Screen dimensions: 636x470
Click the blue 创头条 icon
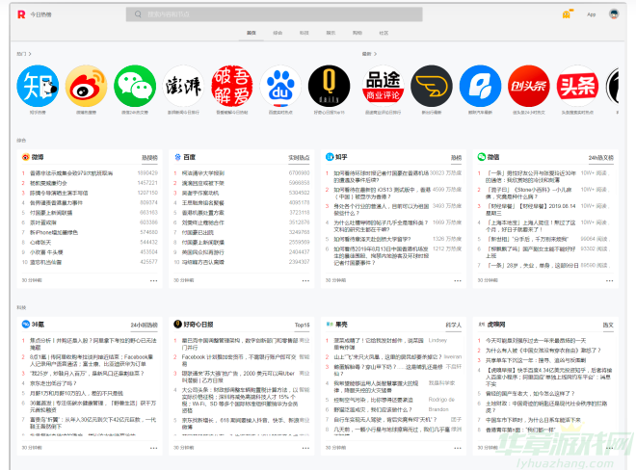click(528, 87)
